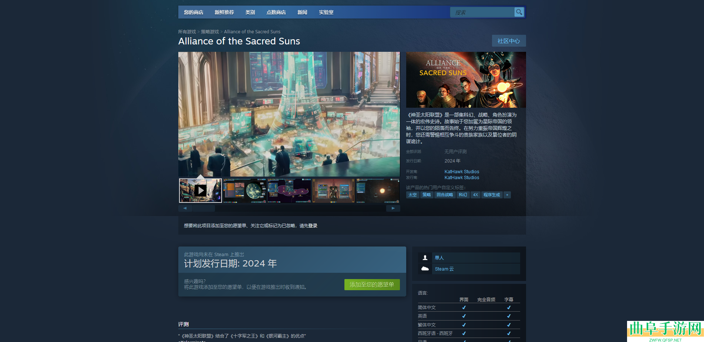Click 无用户评测 review text
The image size is (704, 342).
(455, 152)
